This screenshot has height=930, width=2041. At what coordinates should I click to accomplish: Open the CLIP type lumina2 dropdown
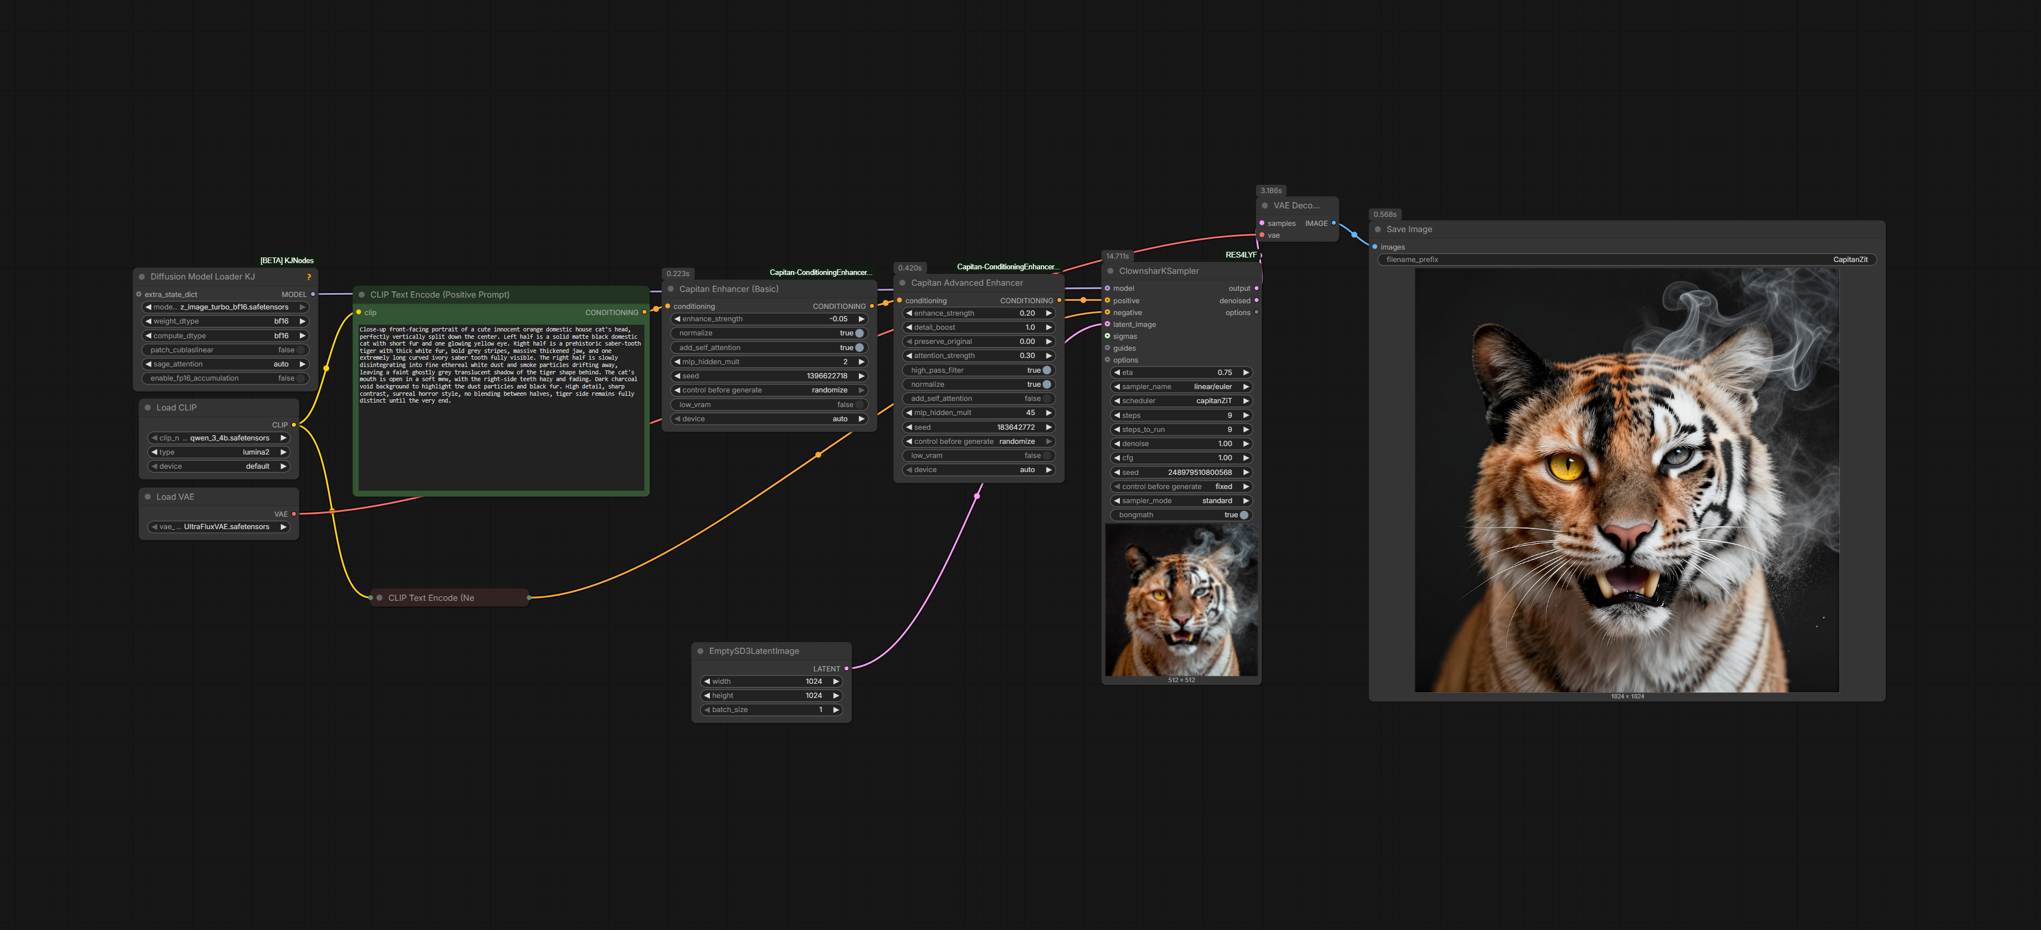pyautogui.click(x=218, y=452)
